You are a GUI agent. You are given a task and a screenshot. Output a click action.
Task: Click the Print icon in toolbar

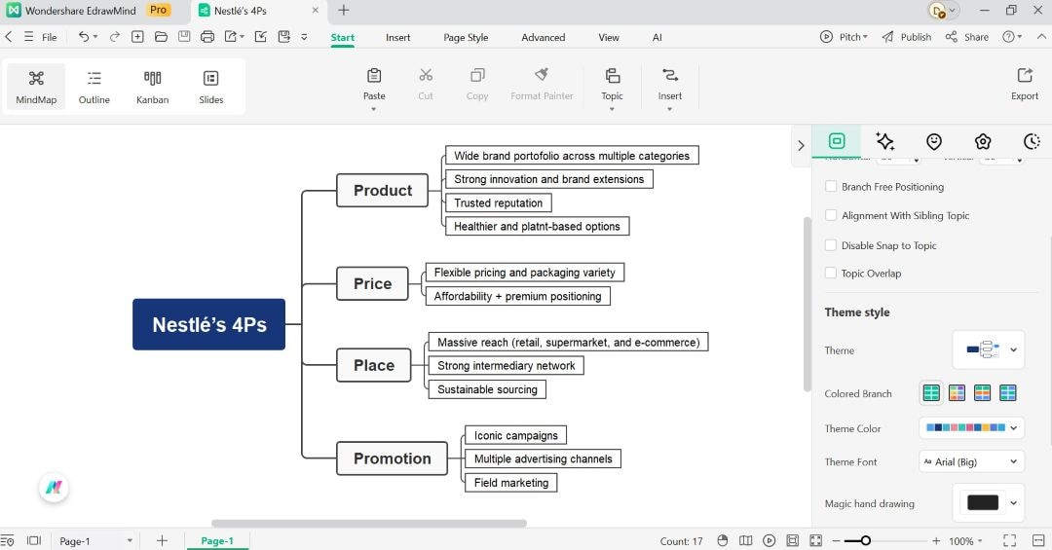[x=207, y=37]
